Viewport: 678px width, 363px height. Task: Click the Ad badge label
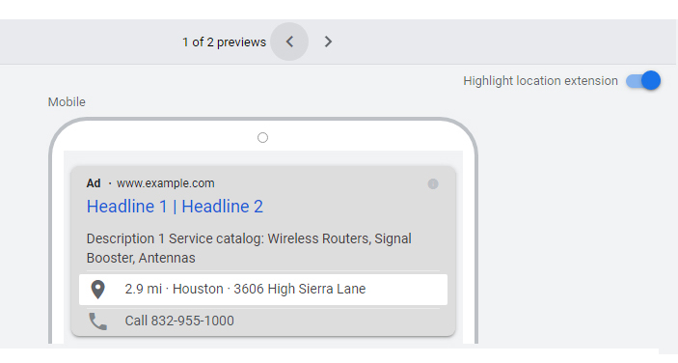click(x=94, y=183)
